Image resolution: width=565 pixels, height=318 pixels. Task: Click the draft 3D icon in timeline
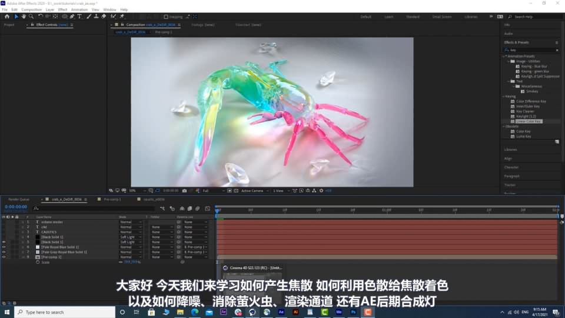tap(172, 208)
